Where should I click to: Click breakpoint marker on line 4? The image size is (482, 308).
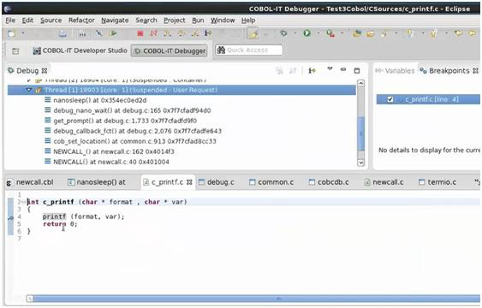10,217
